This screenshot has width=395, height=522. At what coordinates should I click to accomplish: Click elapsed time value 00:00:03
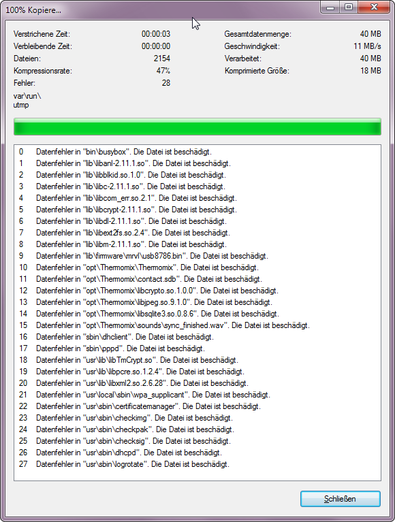click(156, 34)
